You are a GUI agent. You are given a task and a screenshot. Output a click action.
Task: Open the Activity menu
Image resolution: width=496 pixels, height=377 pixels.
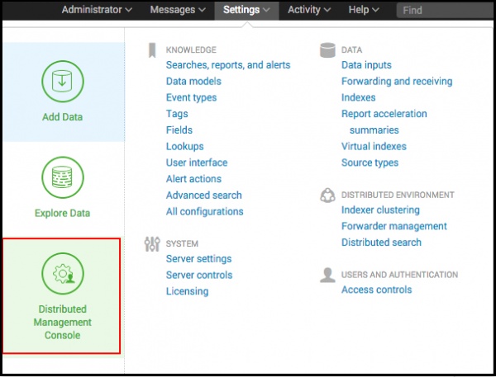tap(309, 10)
